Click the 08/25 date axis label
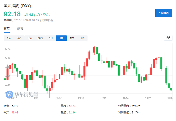This screenshot has width=176, height=121. click(36, 98)
